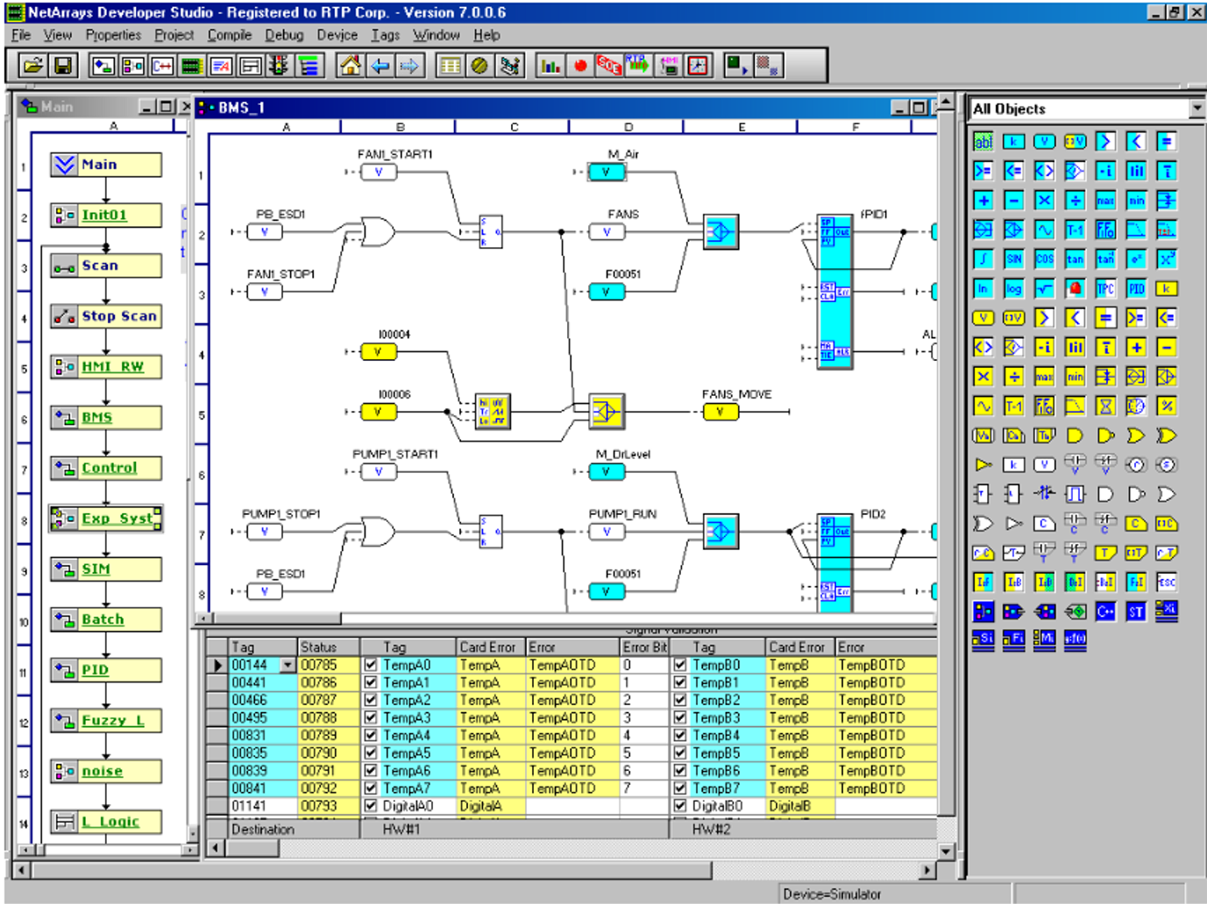Toggle the DigitalA0 checkbox
Screen dimensions: 1207x904
(371, 805)
